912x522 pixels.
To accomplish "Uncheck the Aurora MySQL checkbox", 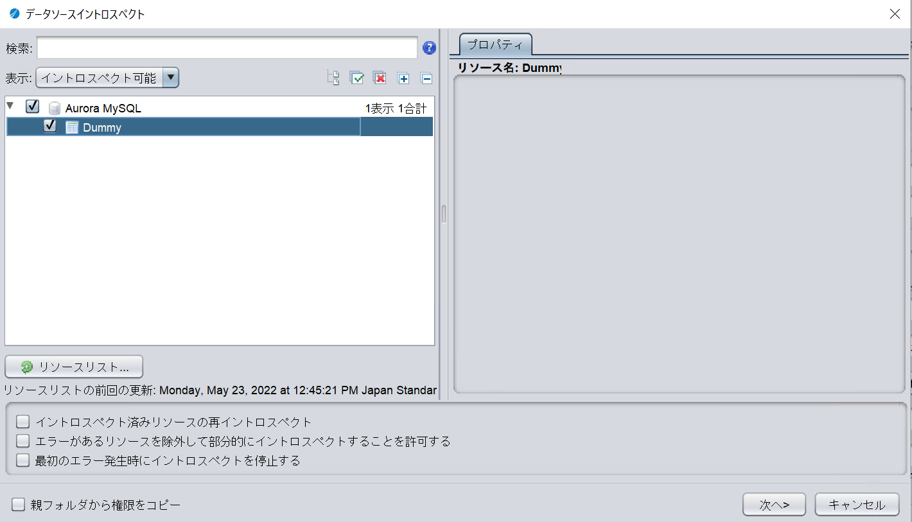I will [33, 107].
